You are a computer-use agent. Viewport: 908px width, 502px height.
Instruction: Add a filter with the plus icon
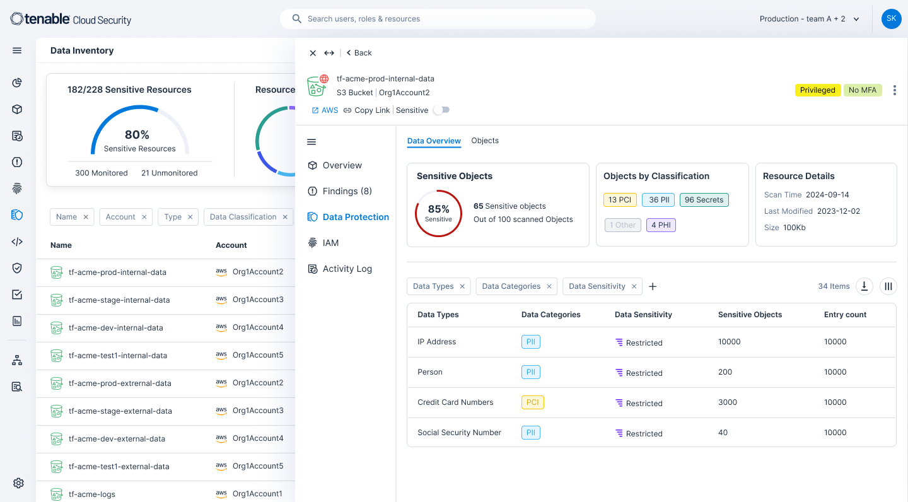point(653,287)
